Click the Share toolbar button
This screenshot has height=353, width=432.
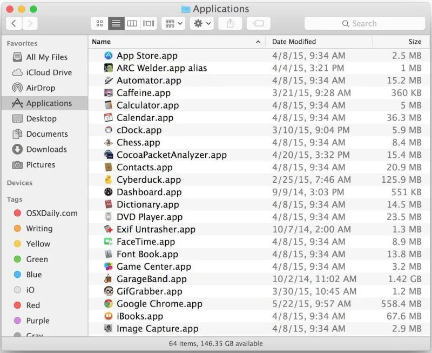230,23
